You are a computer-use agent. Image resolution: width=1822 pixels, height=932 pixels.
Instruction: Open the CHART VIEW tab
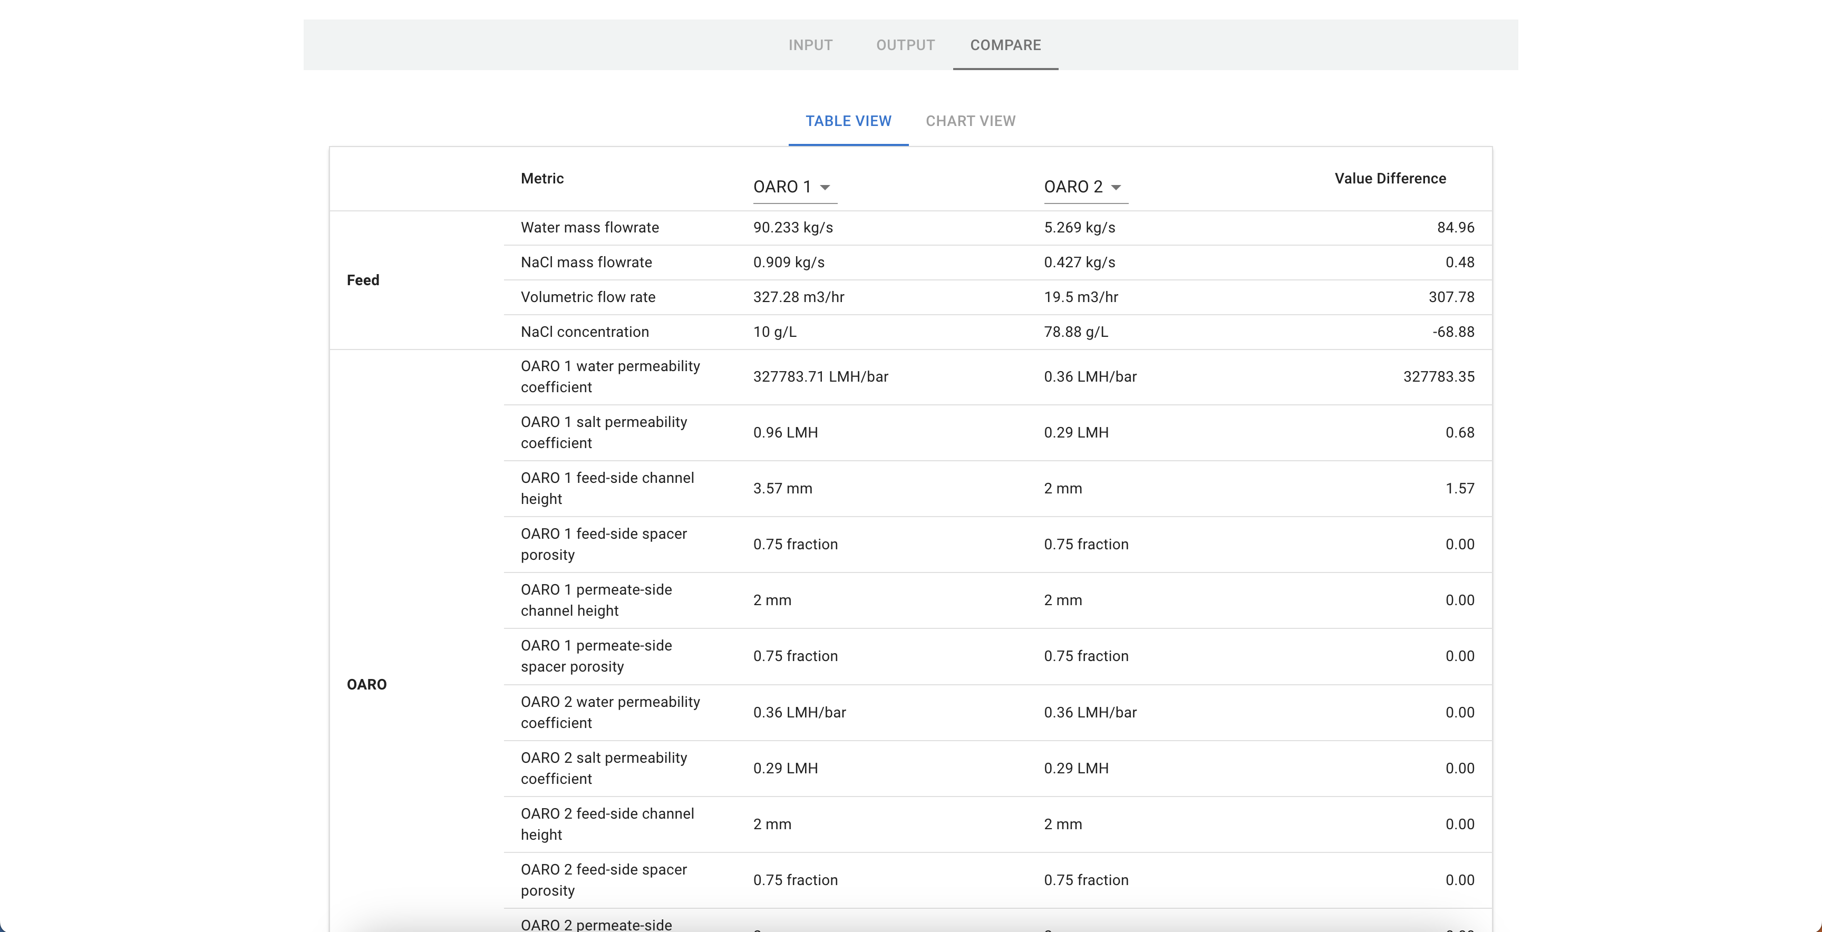(x=971, y=121)
